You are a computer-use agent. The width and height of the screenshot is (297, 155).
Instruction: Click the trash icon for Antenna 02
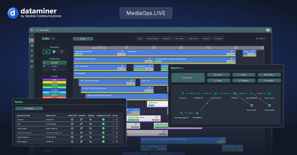click(117, 120)
